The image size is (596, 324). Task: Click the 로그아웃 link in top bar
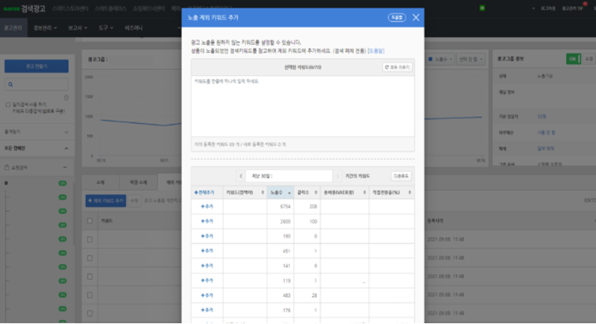(x=548, y=8)
